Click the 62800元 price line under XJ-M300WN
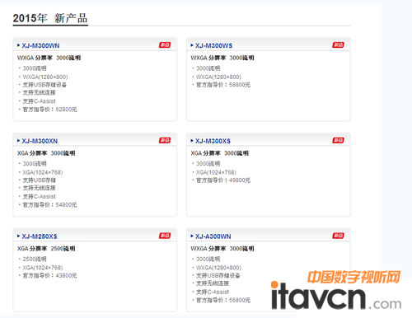The width and height of the screenshot is (412, 318). point(49,110)
